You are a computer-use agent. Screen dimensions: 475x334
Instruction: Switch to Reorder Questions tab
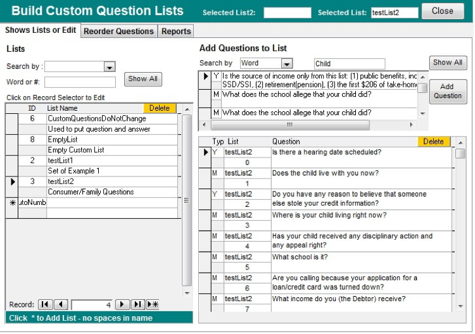click(118, 31)
